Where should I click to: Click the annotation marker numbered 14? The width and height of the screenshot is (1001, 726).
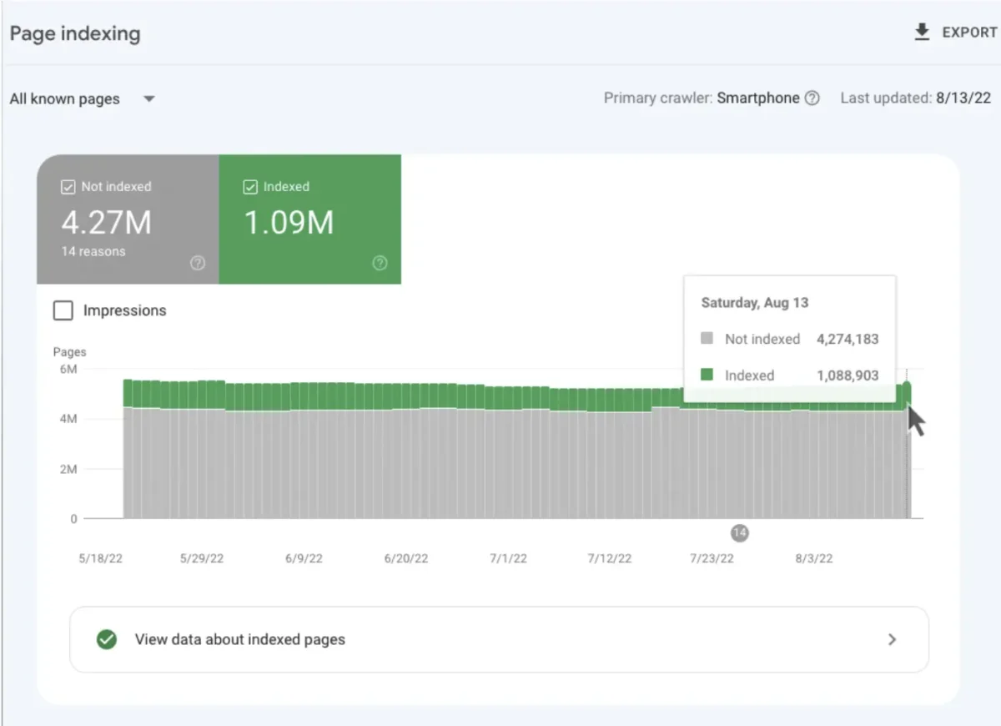739,533
